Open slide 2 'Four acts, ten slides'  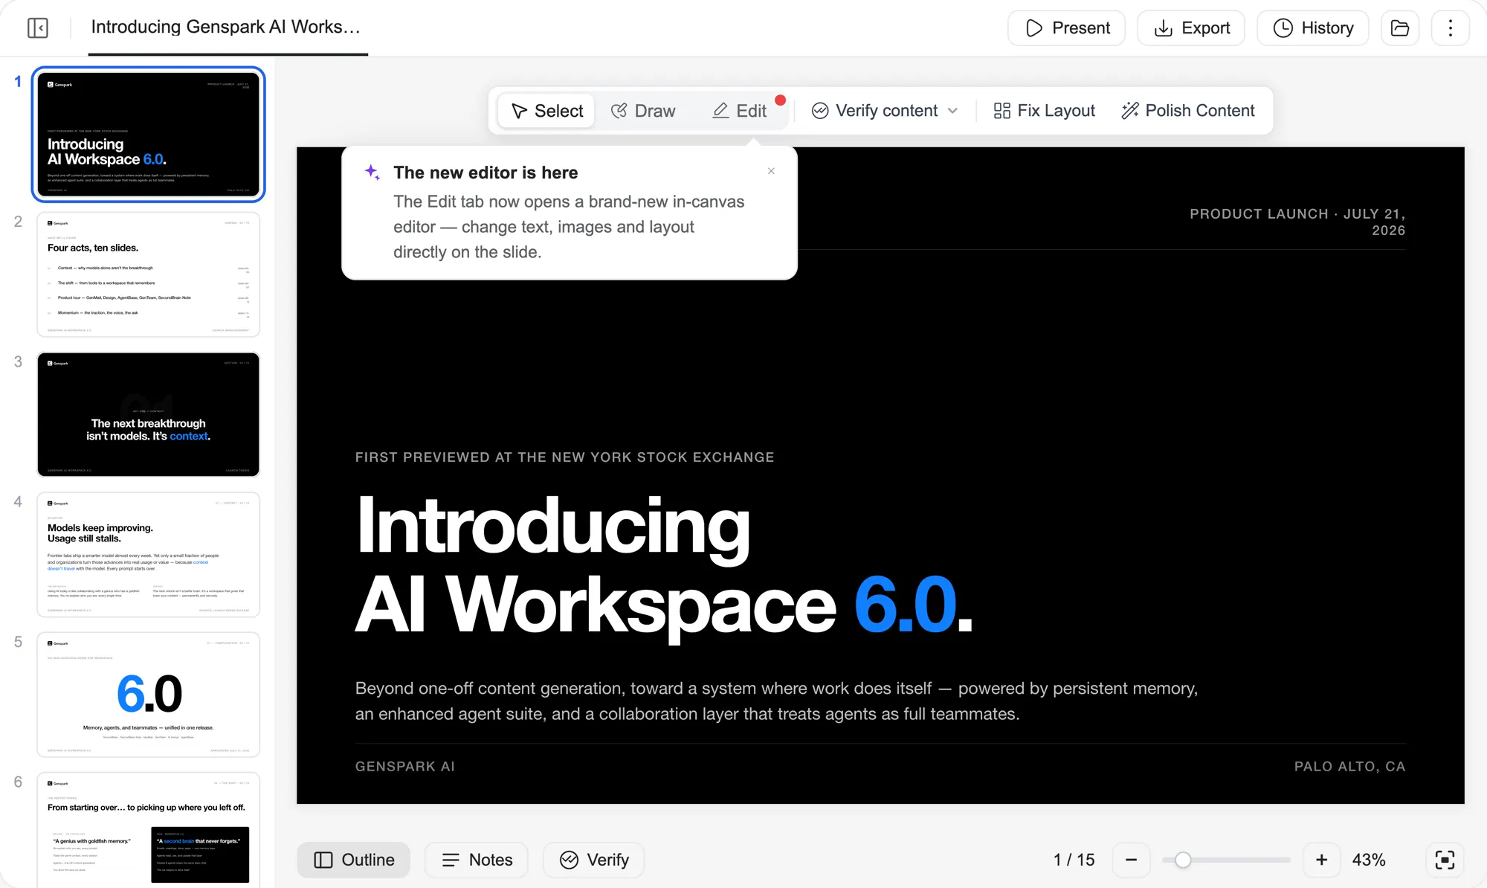[x=148, y=274]
